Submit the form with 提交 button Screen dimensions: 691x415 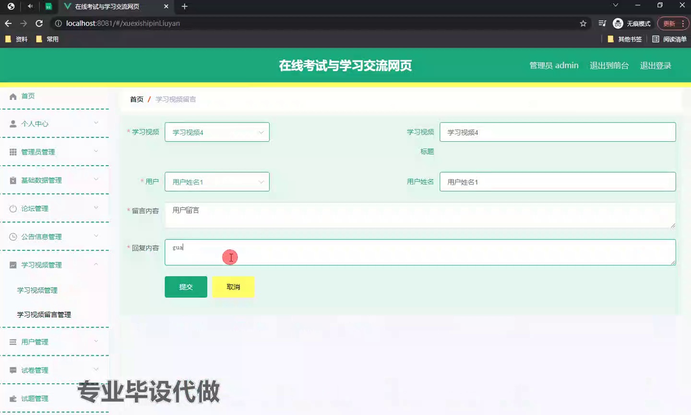186,287
